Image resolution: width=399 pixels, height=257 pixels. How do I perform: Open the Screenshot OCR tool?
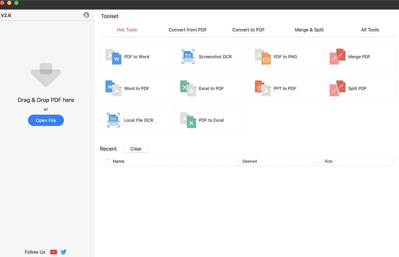pos(211,57)
